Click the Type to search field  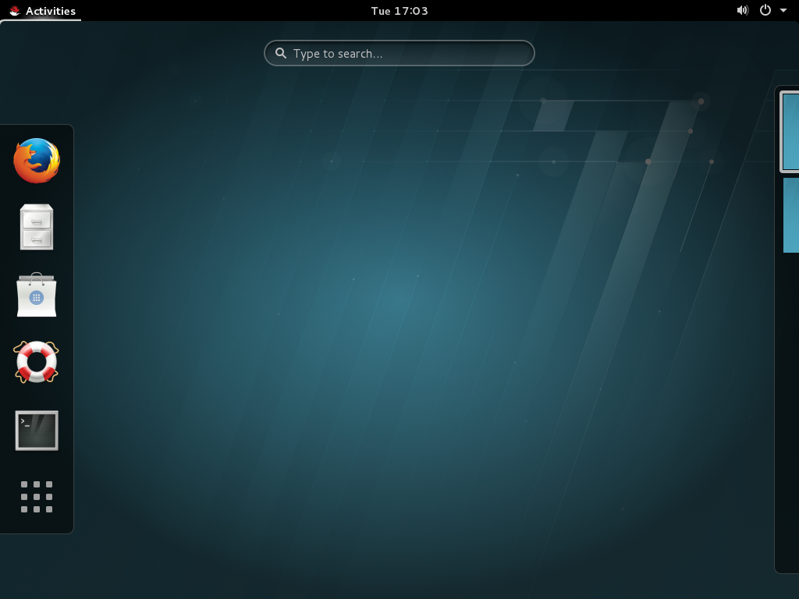point(399,53)
